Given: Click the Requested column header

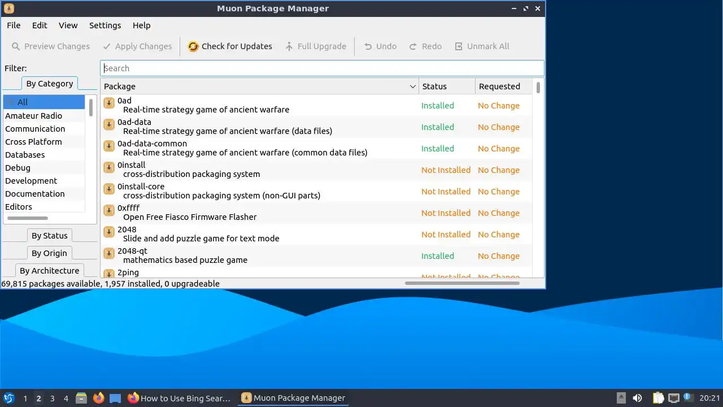Looking at the screenshot, I should [x=504, y=86].
